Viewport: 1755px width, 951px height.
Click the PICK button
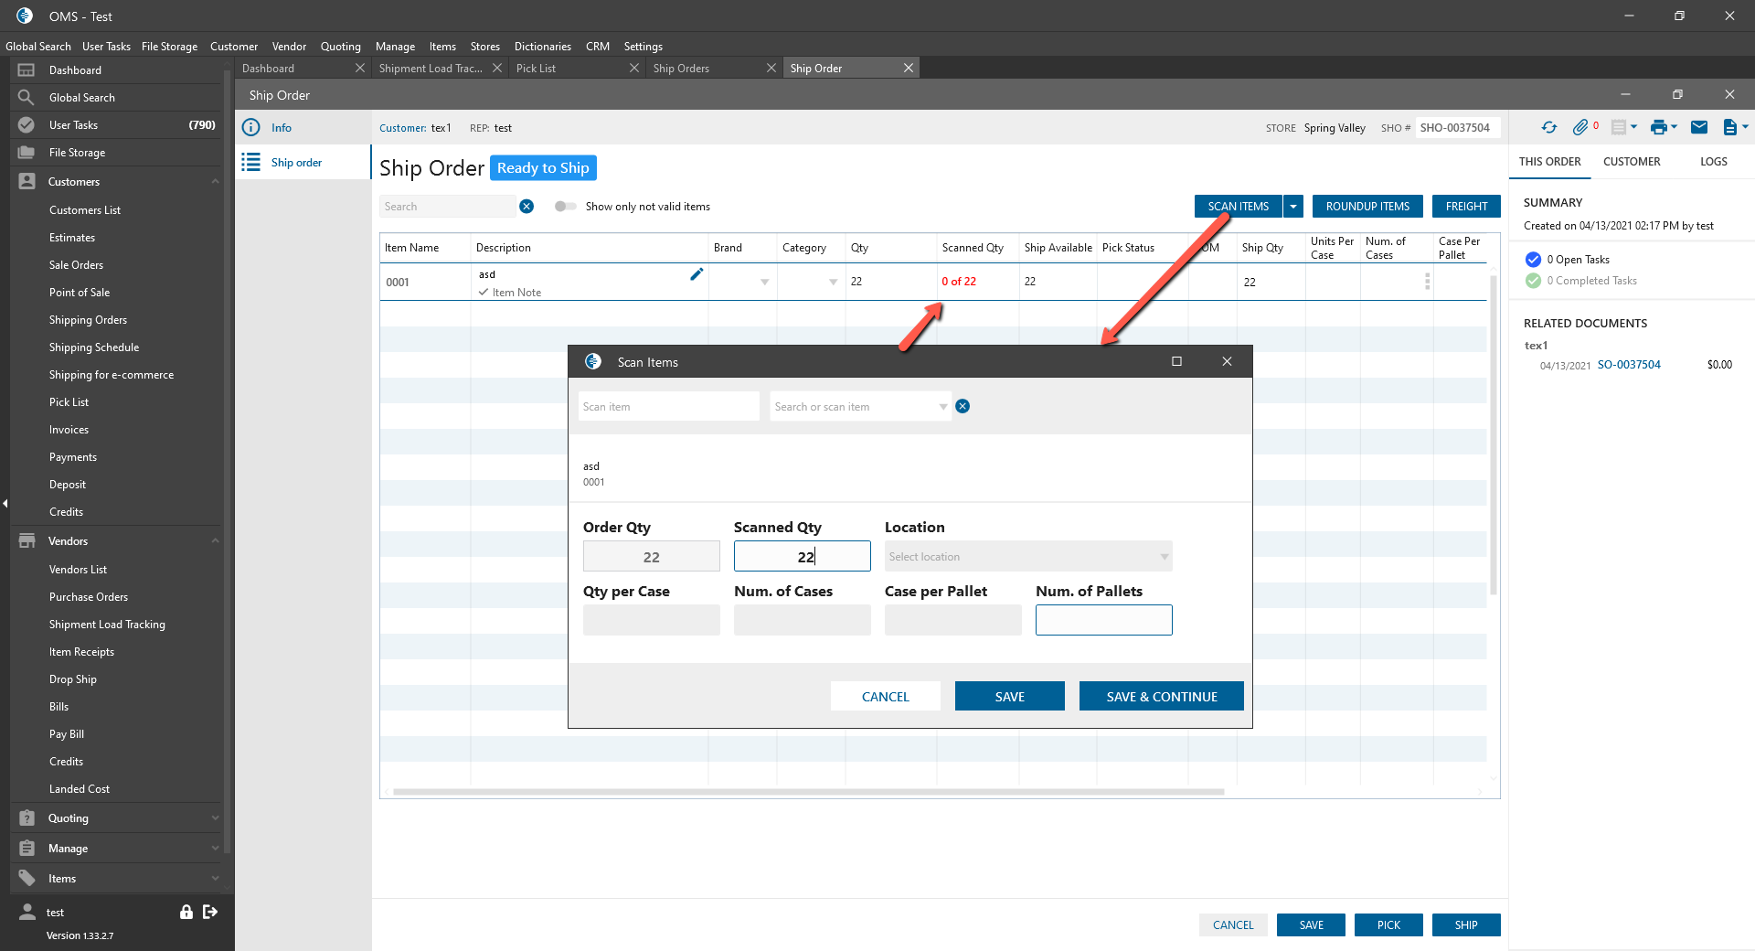(x=1388, y=925)
